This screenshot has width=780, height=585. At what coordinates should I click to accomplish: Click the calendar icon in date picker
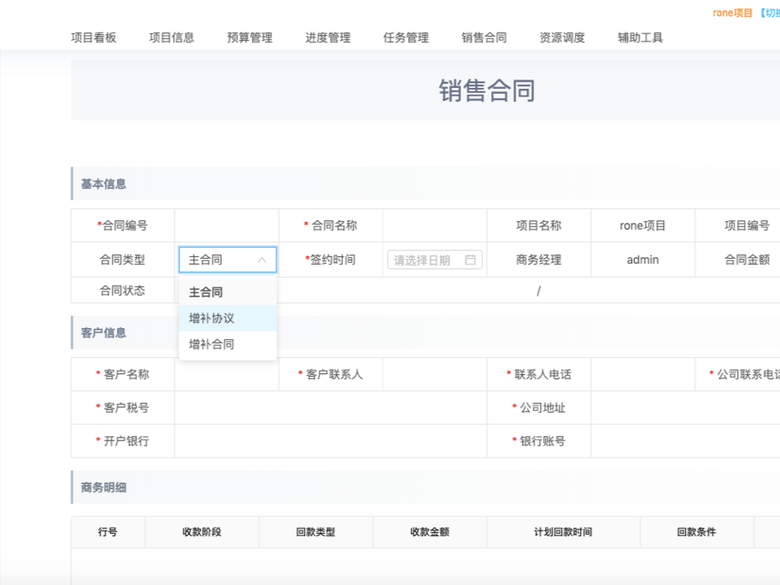pyautogui.click(x=470, y=260)
